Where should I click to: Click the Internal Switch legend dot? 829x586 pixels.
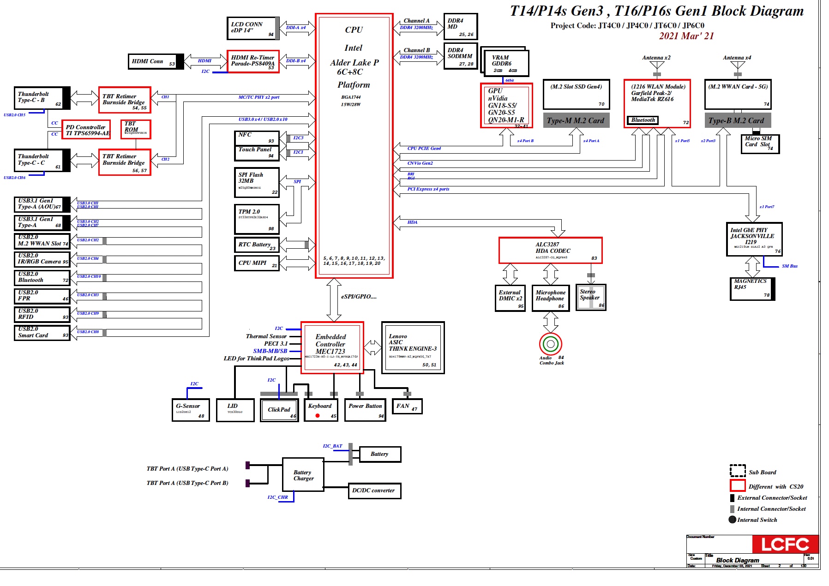tap(732, 520)
